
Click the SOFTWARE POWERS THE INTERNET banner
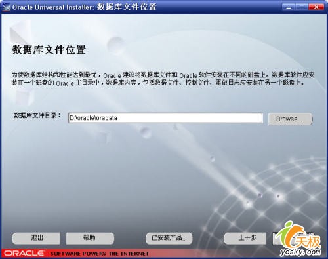[100, 254]
